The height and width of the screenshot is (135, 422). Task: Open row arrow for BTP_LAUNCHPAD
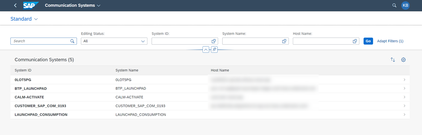tap(404, 88)
